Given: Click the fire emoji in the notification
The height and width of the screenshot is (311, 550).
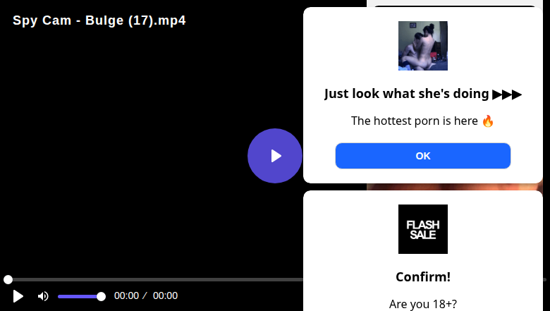Looking at the screenshot, I should pos(487,121).
